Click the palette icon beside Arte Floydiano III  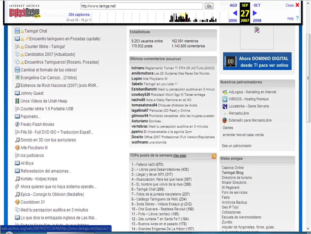[17, 148]
